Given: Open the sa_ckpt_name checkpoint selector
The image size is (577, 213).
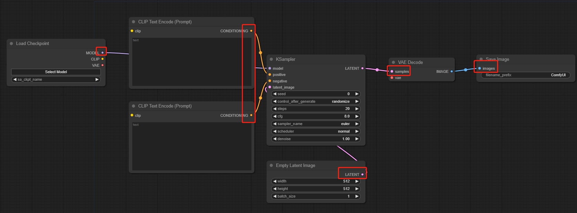Looking at the screenshot, I should tap(56, 79).
